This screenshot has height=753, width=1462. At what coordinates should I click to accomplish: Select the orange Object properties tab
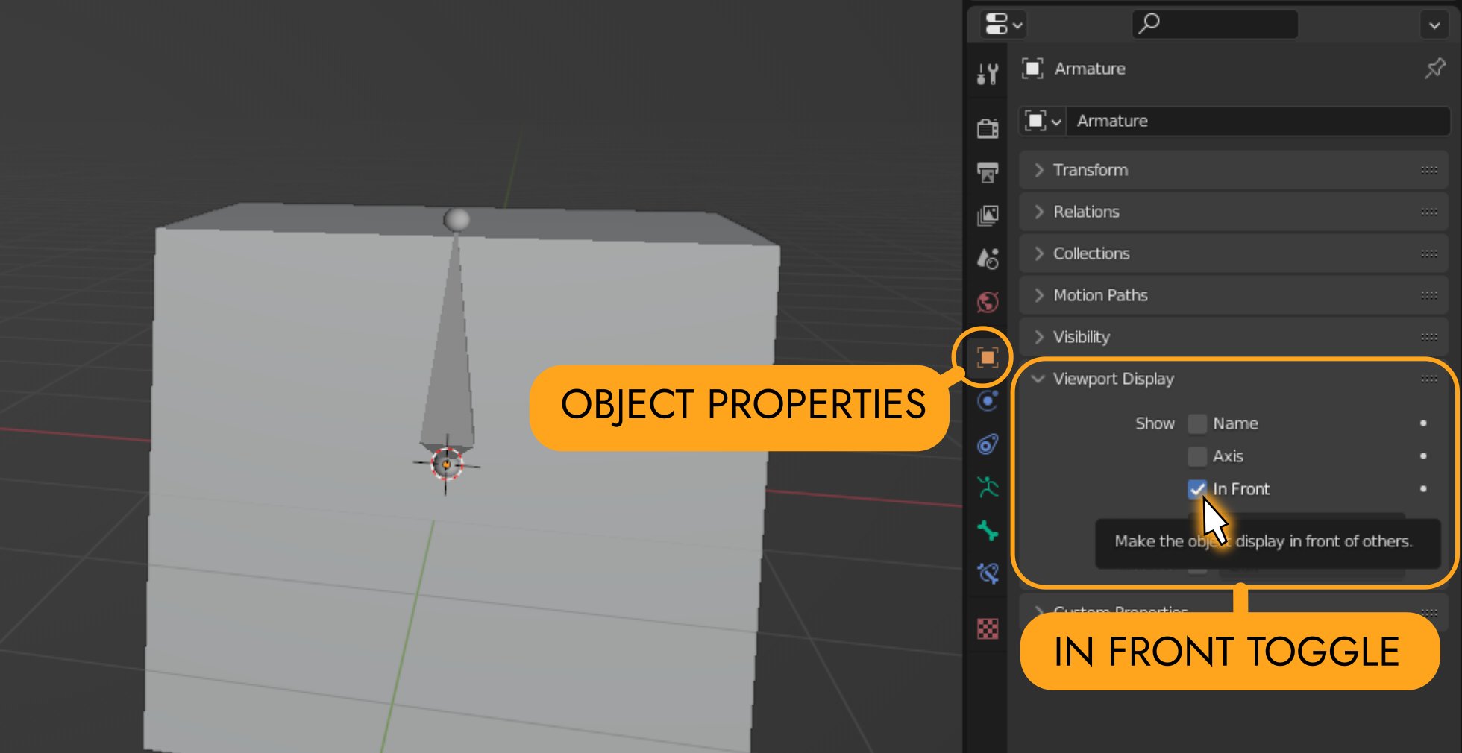pos(987,358)
